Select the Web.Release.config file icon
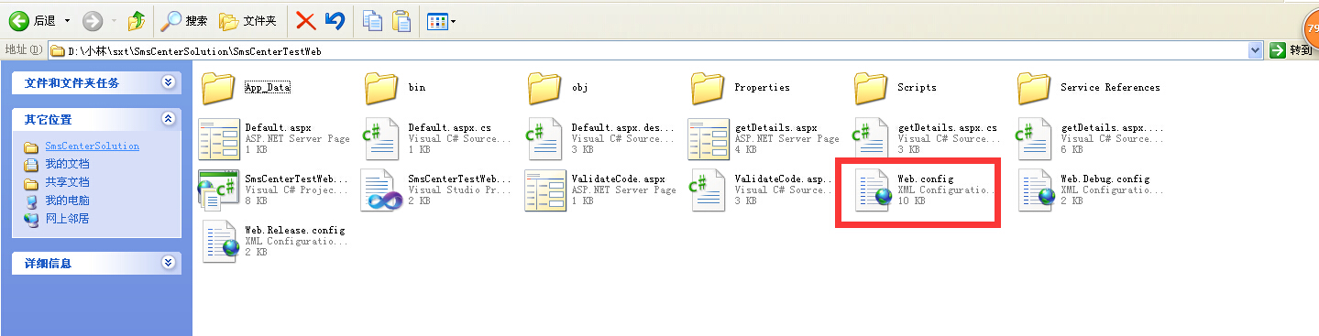The height and width of the screenshot is (336, 1319). pos(220,242)
